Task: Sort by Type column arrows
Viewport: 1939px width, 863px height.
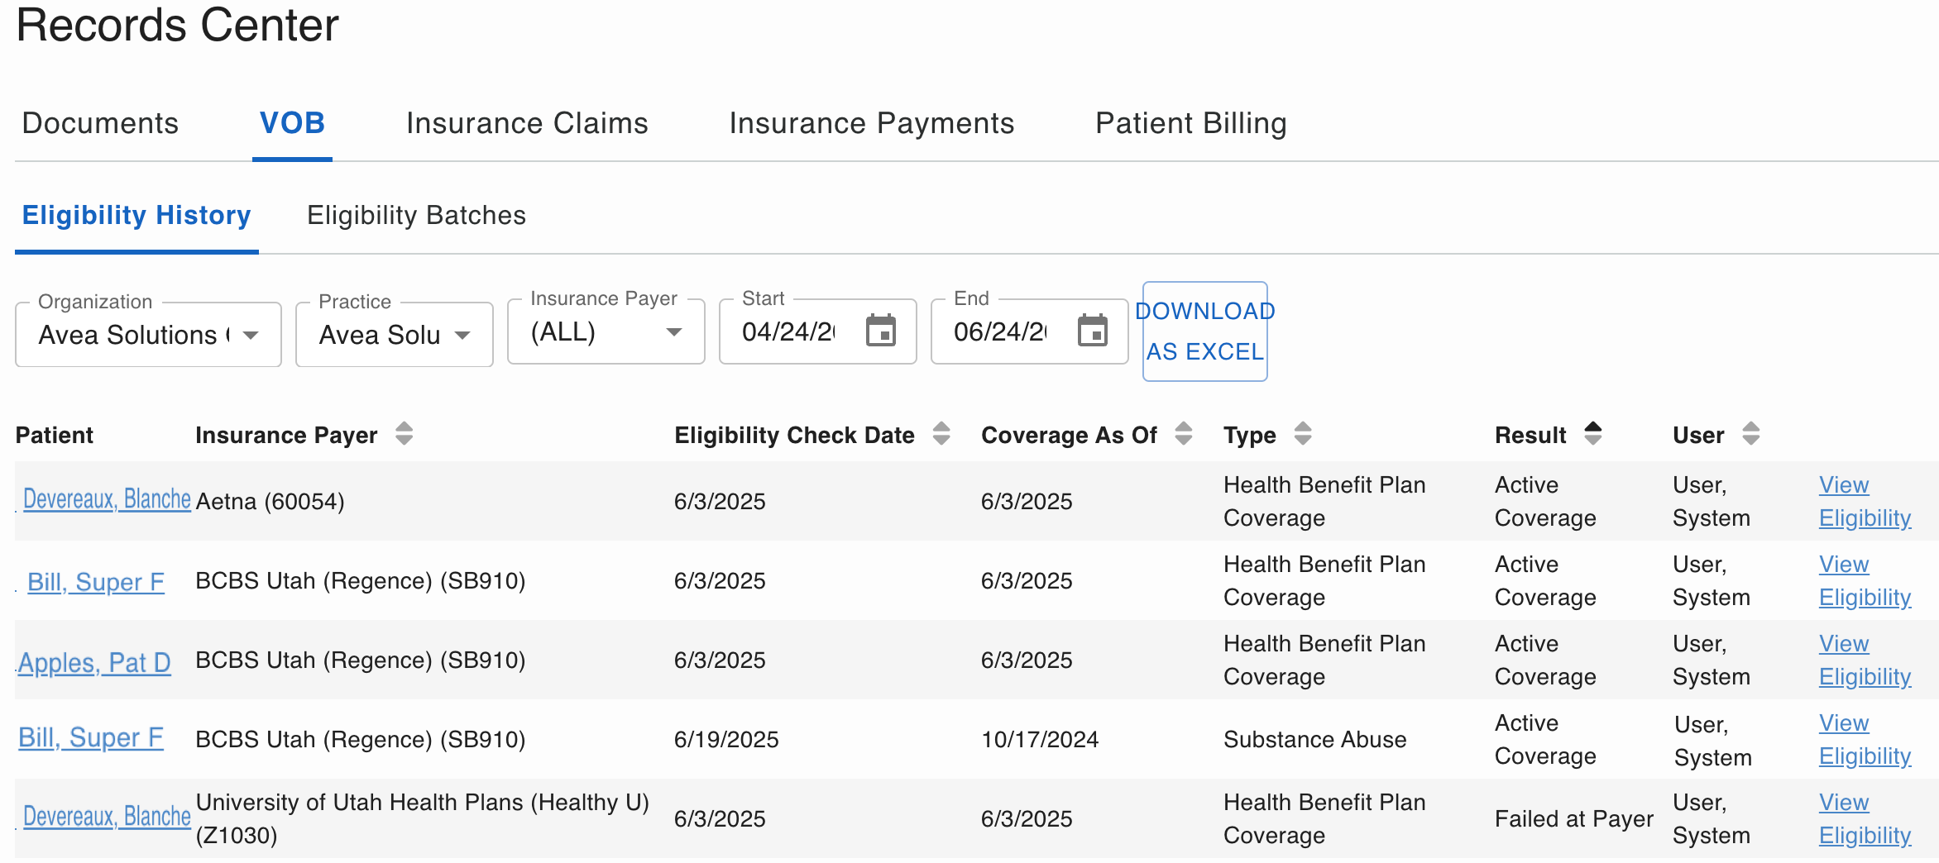Action: [1303, 433]
